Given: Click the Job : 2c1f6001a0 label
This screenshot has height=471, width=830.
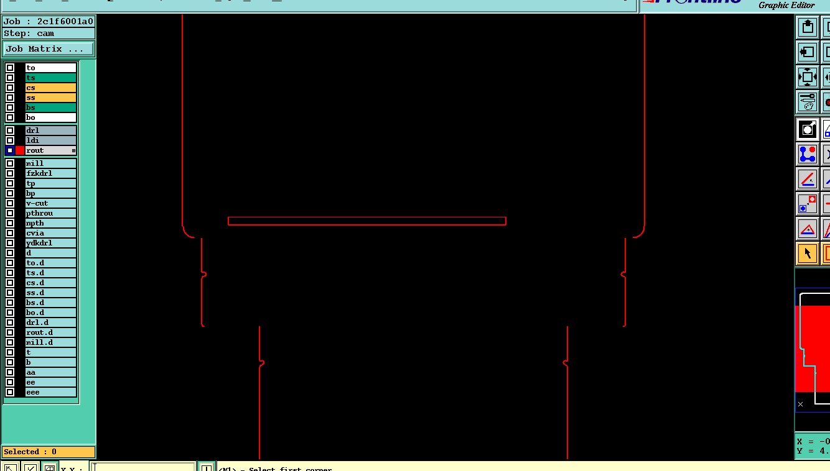Looking at the screenshot, I should 49,21.
